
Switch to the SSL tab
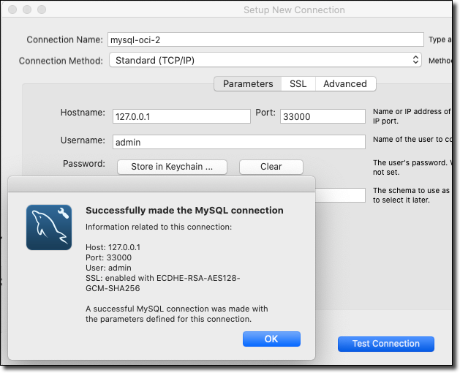point(298,84)
